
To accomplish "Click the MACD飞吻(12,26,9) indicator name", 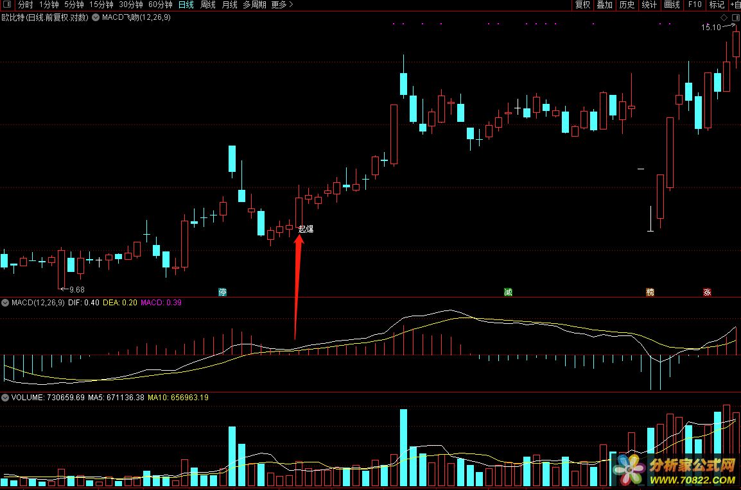I will [137, 17].
